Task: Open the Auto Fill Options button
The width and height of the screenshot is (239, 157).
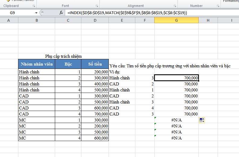Action: (x=202, y=120)
